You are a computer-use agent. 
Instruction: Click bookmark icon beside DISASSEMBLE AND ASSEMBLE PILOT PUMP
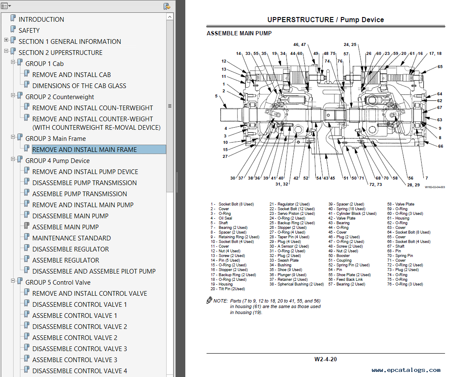[26, 270]
